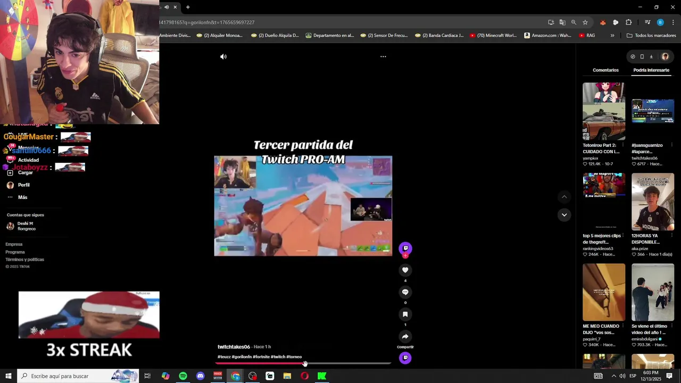Open the twitchtakes06 author avatar
The width and height of the screenshot is (681, 383).
click(405, 248)
